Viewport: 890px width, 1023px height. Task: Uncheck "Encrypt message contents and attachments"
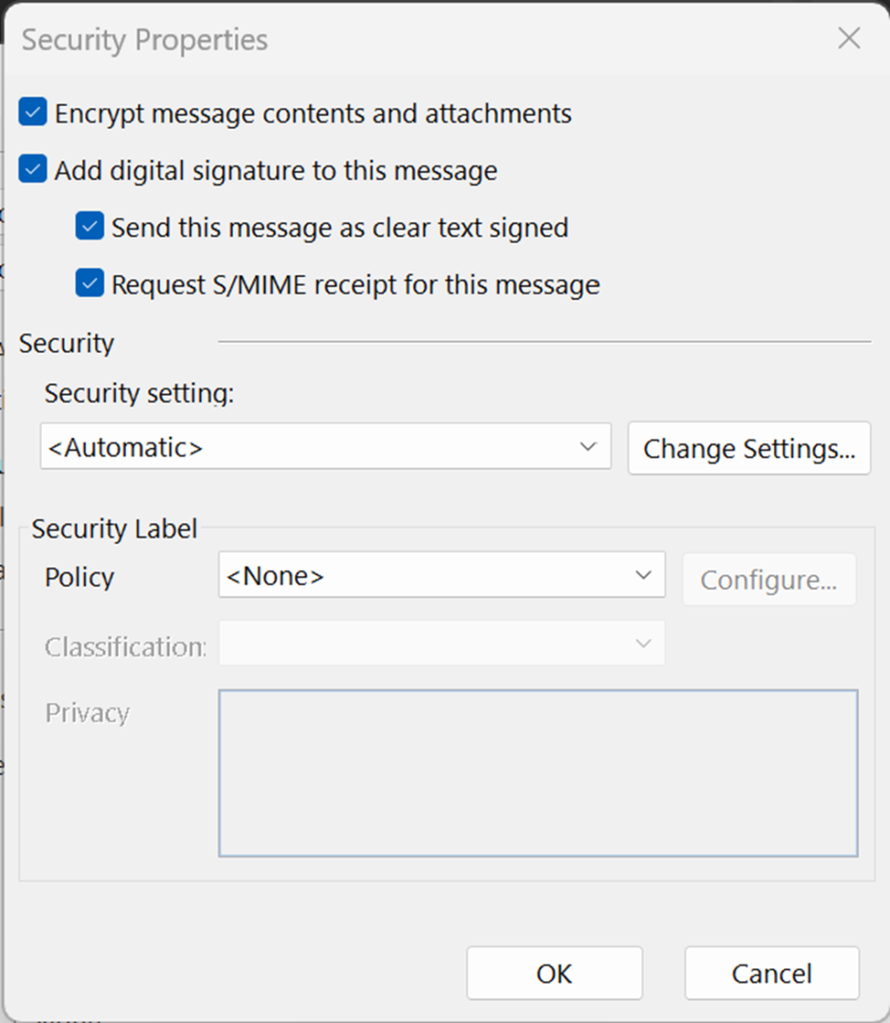pyautogui.click(x=32, y=113)
